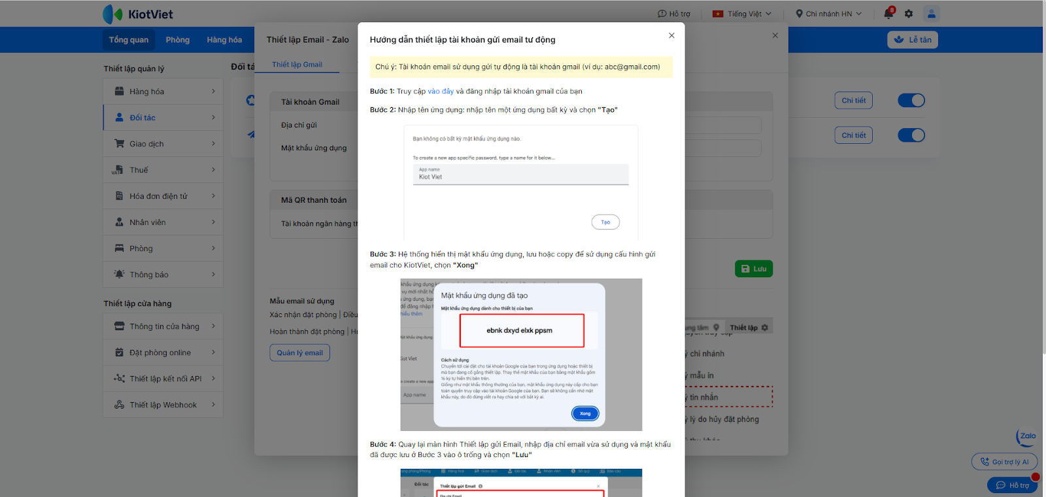
Task: Expand the Hàng hóa sidebar chevron
Action: (x=214, y=92)
